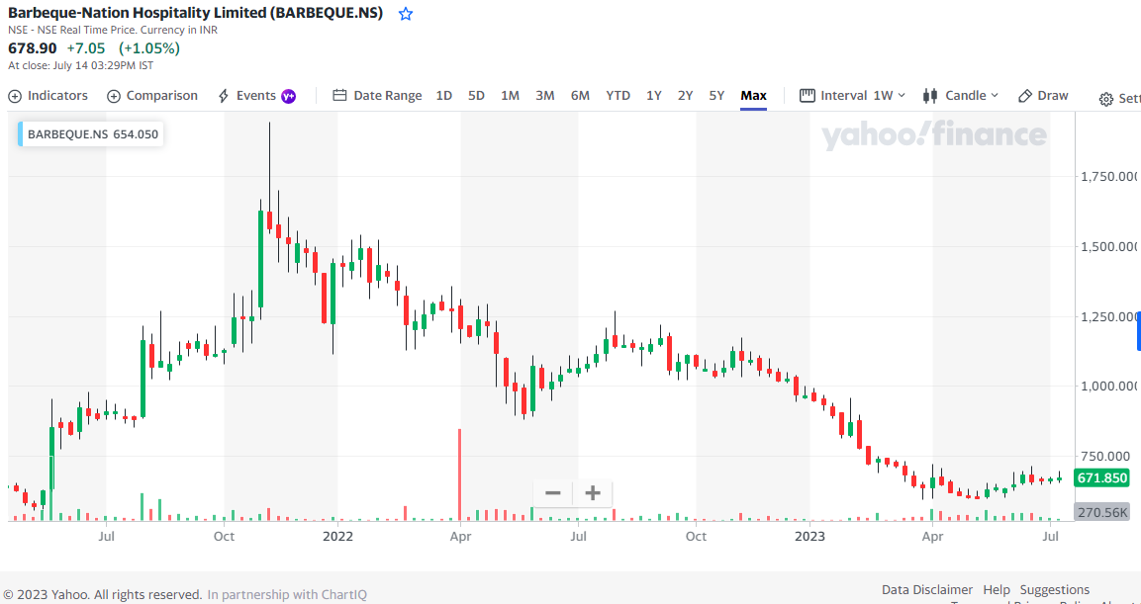This screenshot has height=604, width=1141.
Task: Click the tall red volume spike bar
Action: (460, 475)
